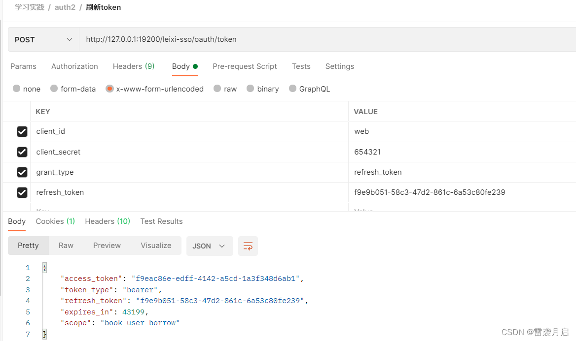Disable the client_secret parameter
This screenshot has width=576, height=341.
(x=22, y=152)
